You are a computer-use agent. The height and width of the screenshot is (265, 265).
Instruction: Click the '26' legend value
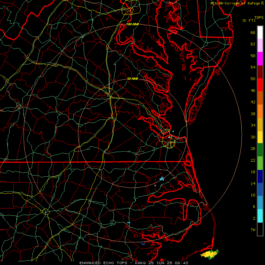click(x=253, y=149)
